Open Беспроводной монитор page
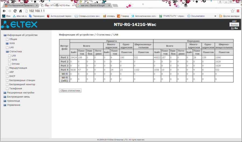Image resolution: width=242 pixels, height=142 pixels. [x=20, y=84]
